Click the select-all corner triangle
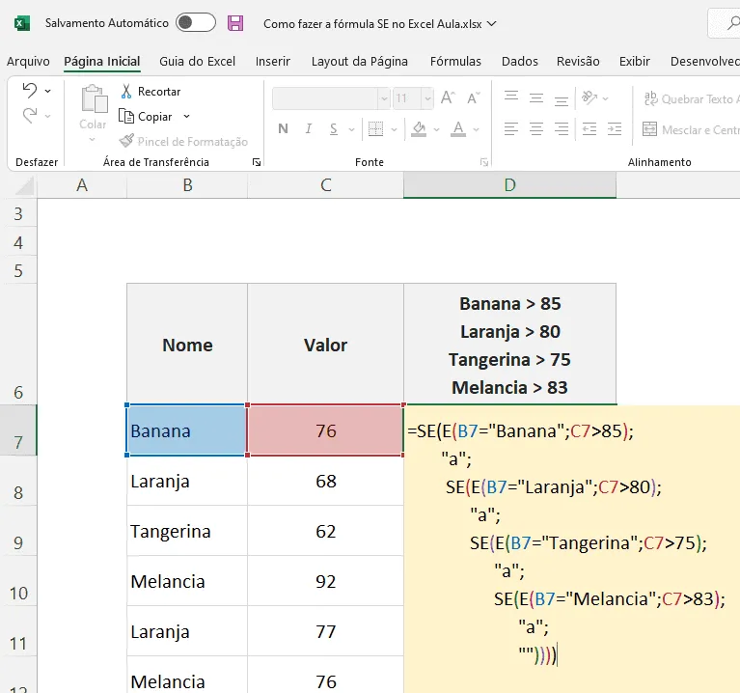This screenshot has width=740, height=693. click(x=23, y=186)
